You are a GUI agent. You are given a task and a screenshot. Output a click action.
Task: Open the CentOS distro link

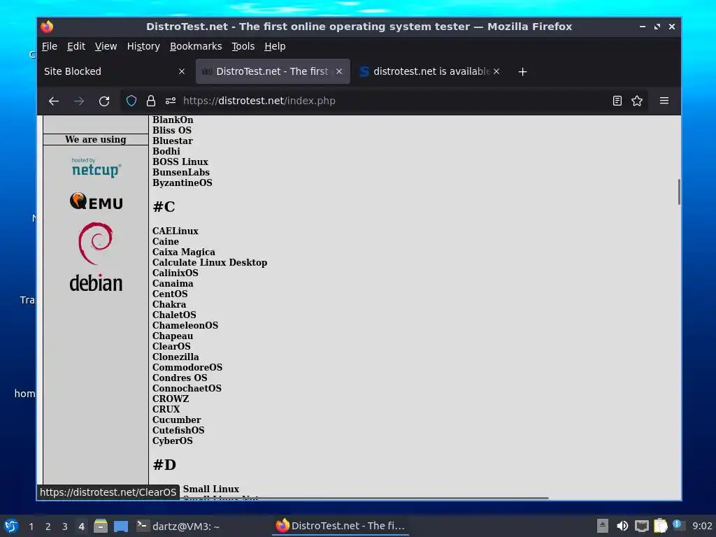170,294
